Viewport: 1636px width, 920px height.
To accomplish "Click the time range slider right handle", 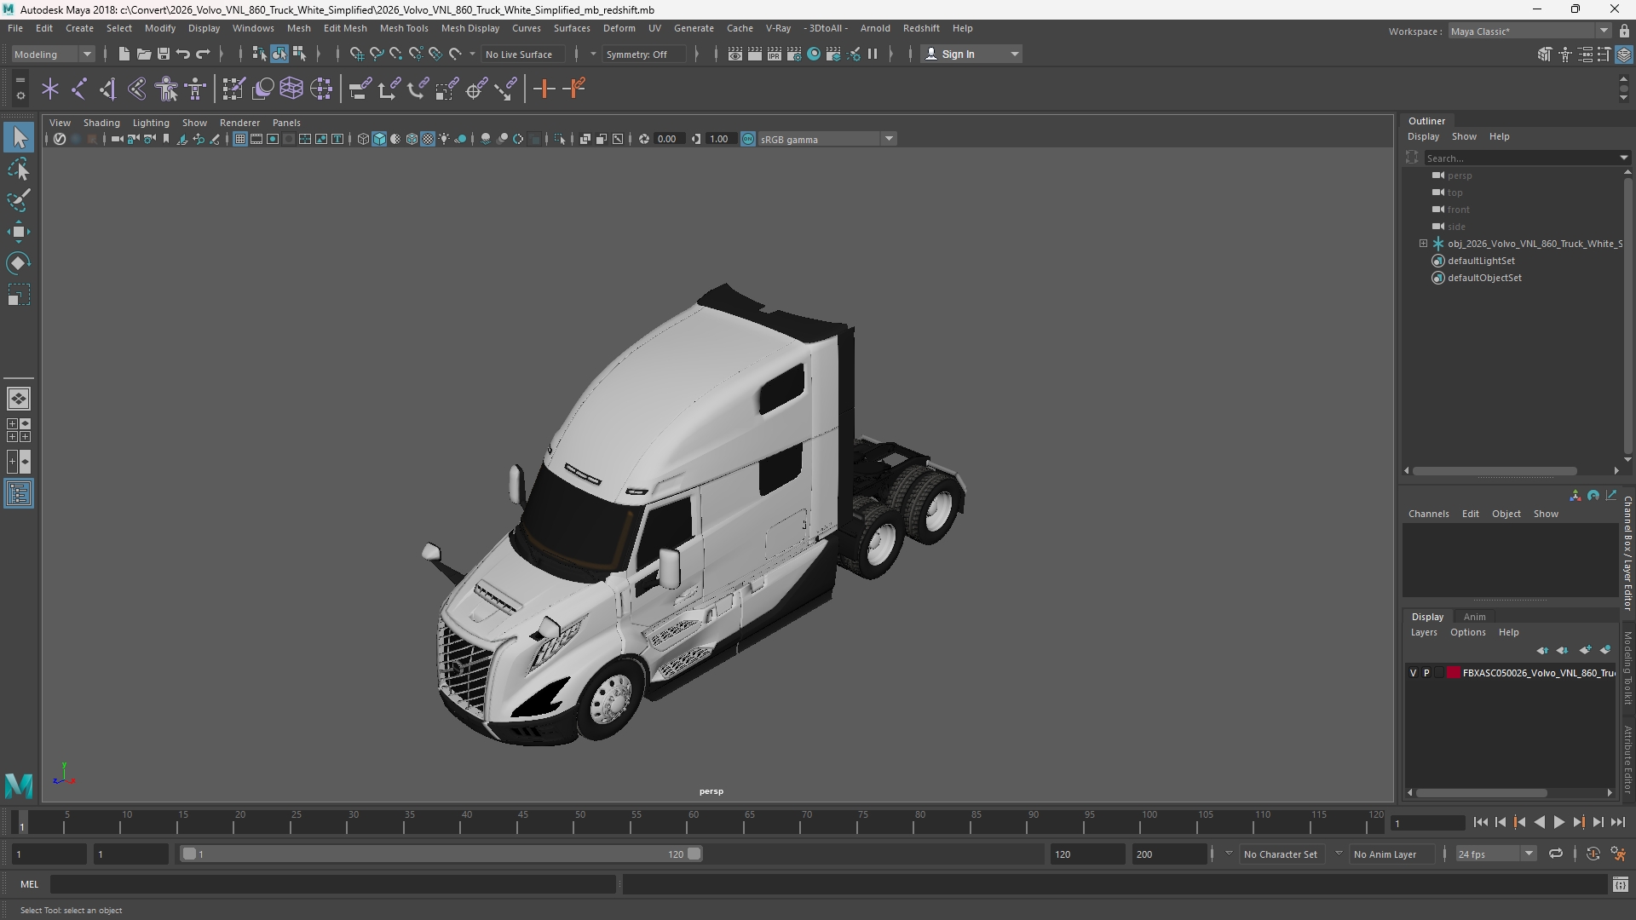I will coord(694,854).
